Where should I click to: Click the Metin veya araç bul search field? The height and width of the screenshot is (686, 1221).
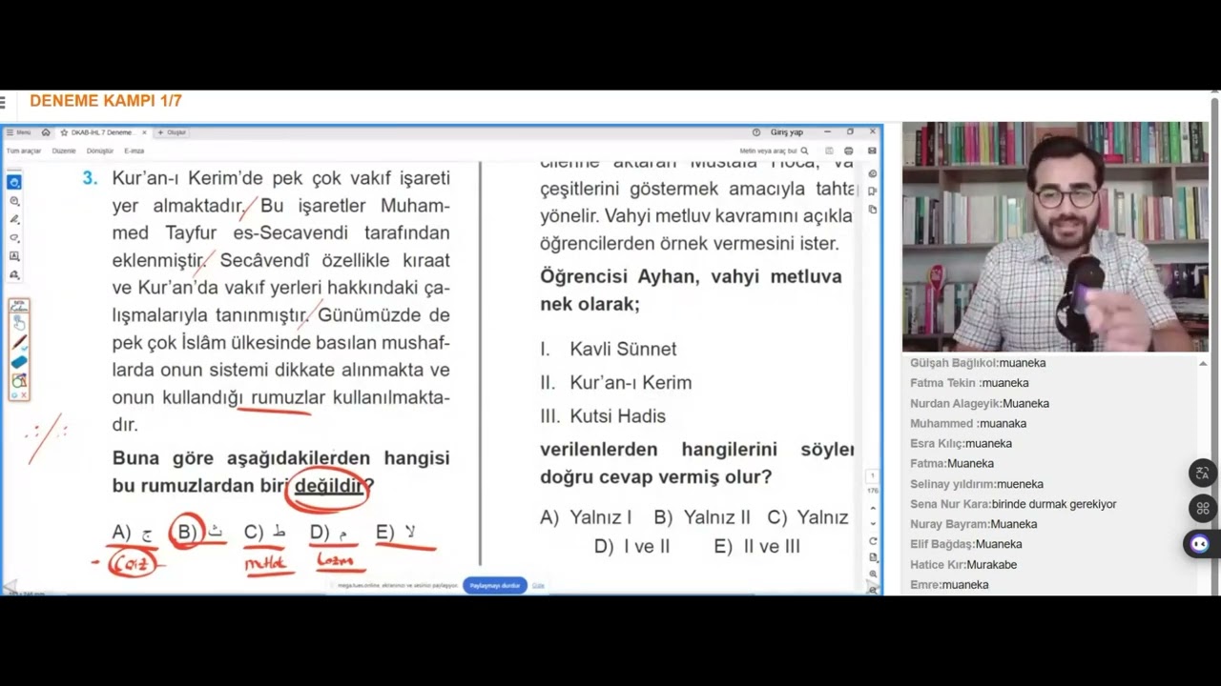click(774, 151)
